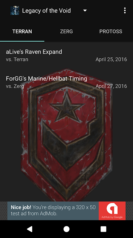Tap the red Terran shield emblem
Screen dimensions: 133x238
click(66, 135)
